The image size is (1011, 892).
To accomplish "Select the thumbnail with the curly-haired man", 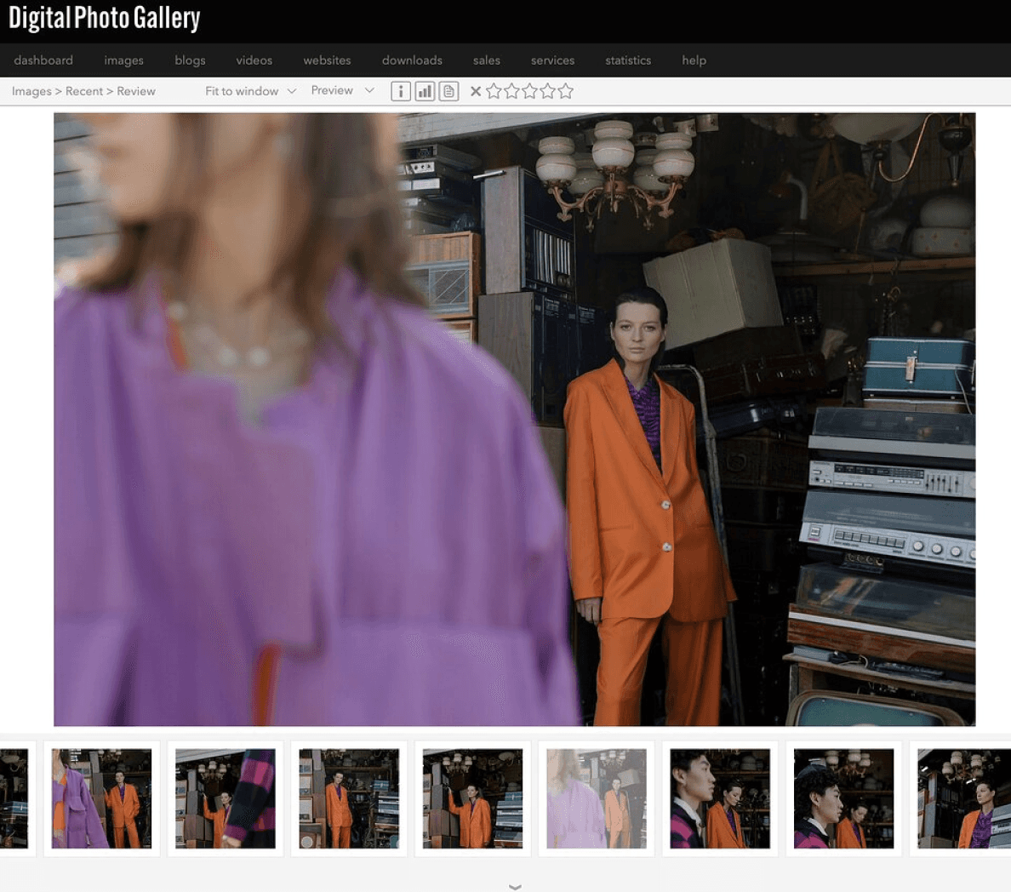I will pos(844,798).
